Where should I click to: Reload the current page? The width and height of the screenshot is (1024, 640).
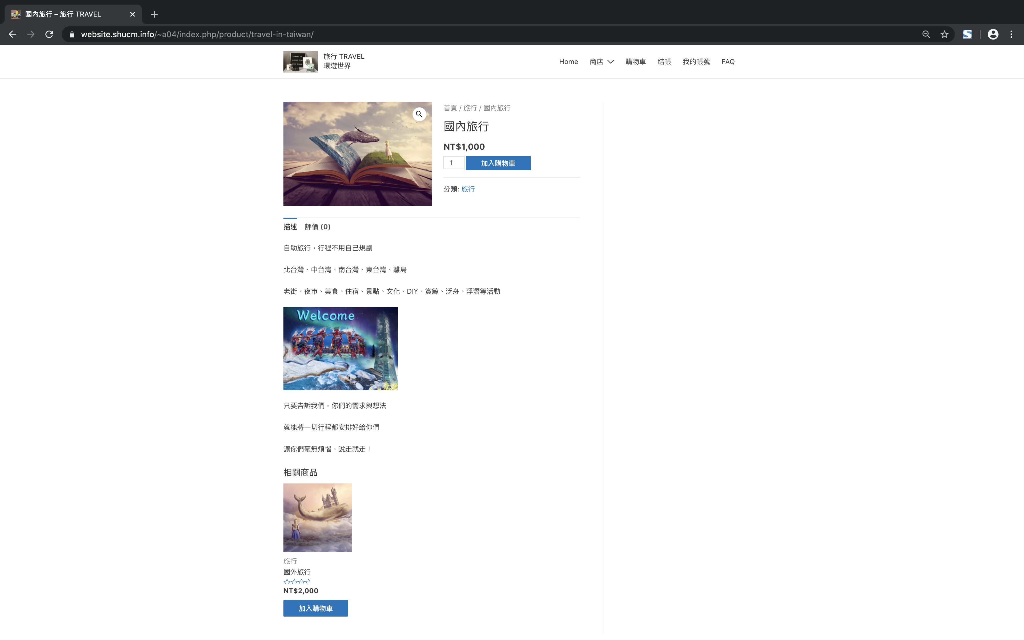[x=49, y=34]
